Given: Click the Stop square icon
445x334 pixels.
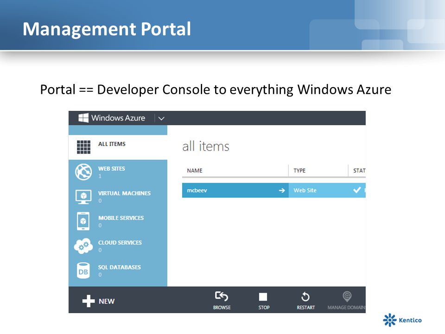Looking at the screenshot, I should click(x=263, y=297).
